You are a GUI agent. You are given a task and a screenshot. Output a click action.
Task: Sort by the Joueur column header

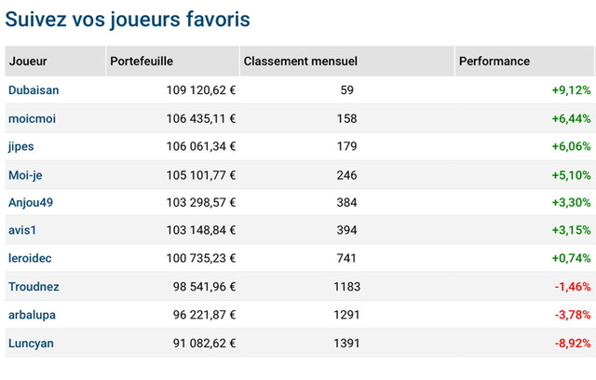(28, 61)
